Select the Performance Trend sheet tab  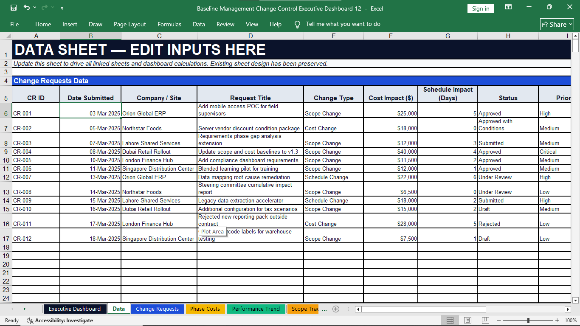click(x=256, y=309)
